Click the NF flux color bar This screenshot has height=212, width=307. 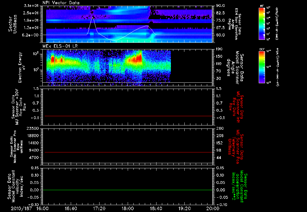(262, 24)
